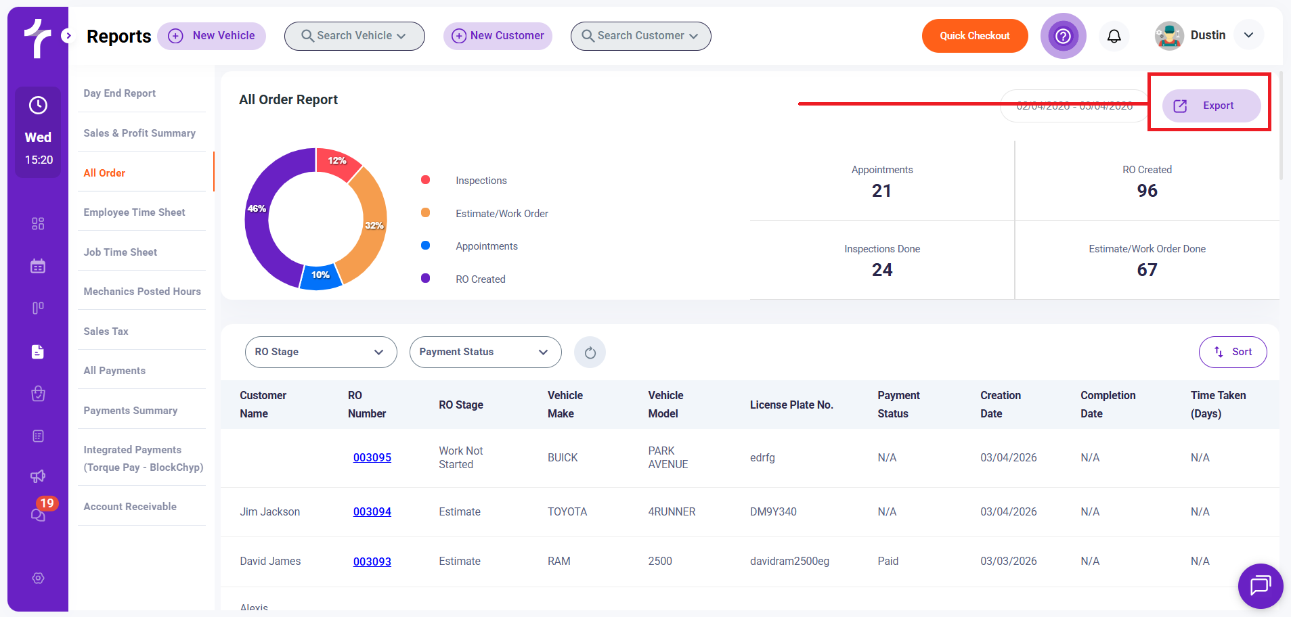Click the orange Estimate/Work Order legend dot
The height and width of the screenshot is (617, 1291).
pos(426,212)
